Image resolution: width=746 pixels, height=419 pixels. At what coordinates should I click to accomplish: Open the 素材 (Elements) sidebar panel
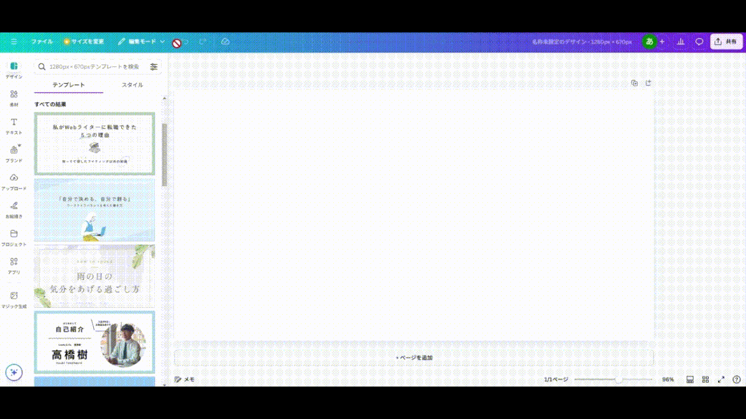(x=14, y=97)
